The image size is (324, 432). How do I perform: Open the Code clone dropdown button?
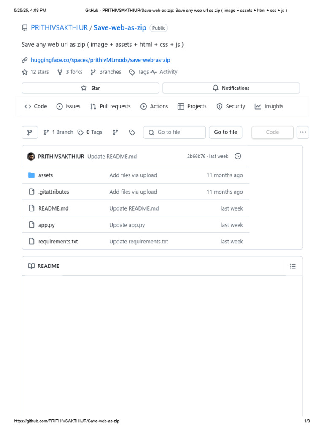coord(273,132)
